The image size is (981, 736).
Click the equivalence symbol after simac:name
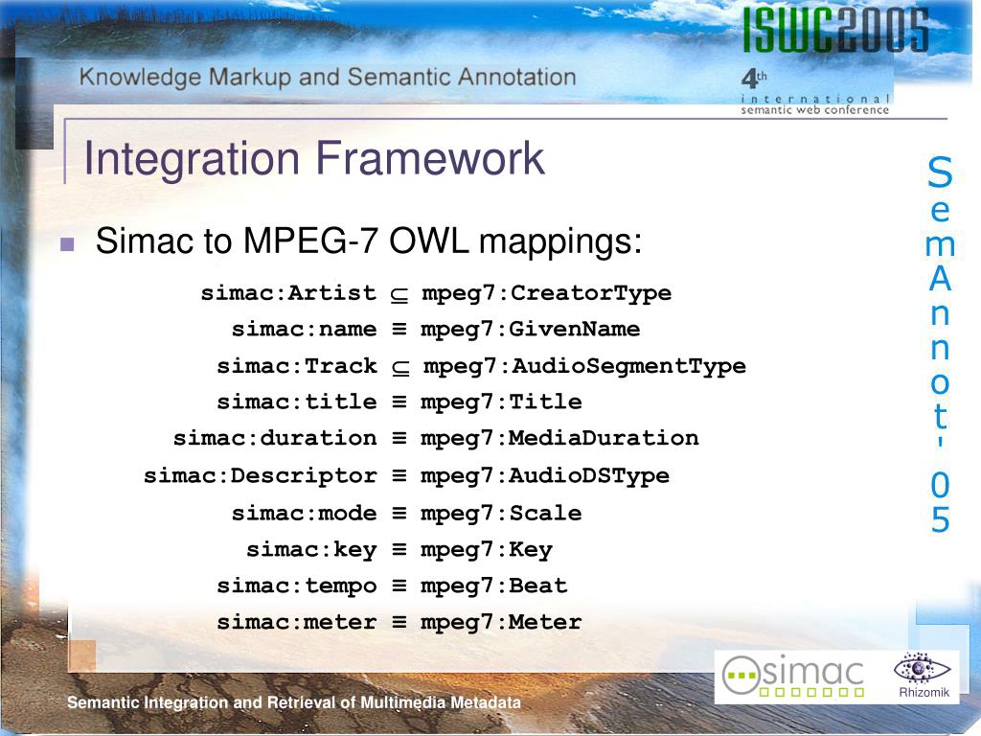(399, 330)
